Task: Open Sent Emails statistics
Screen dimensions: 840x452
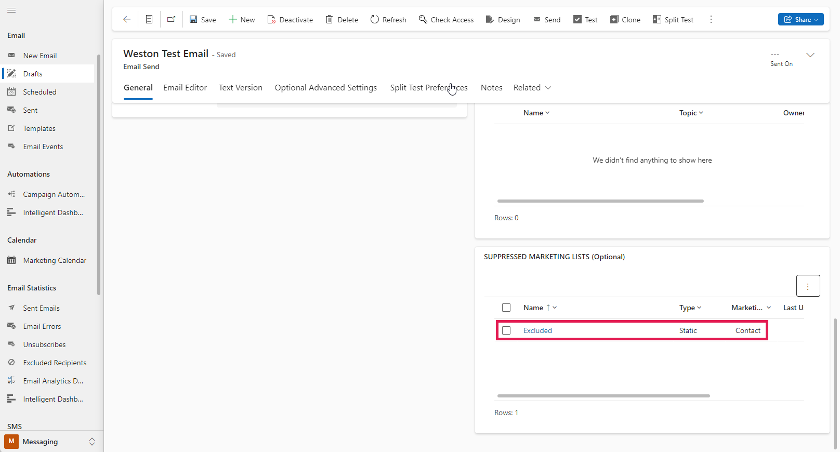Action: [x=48, y=308]
